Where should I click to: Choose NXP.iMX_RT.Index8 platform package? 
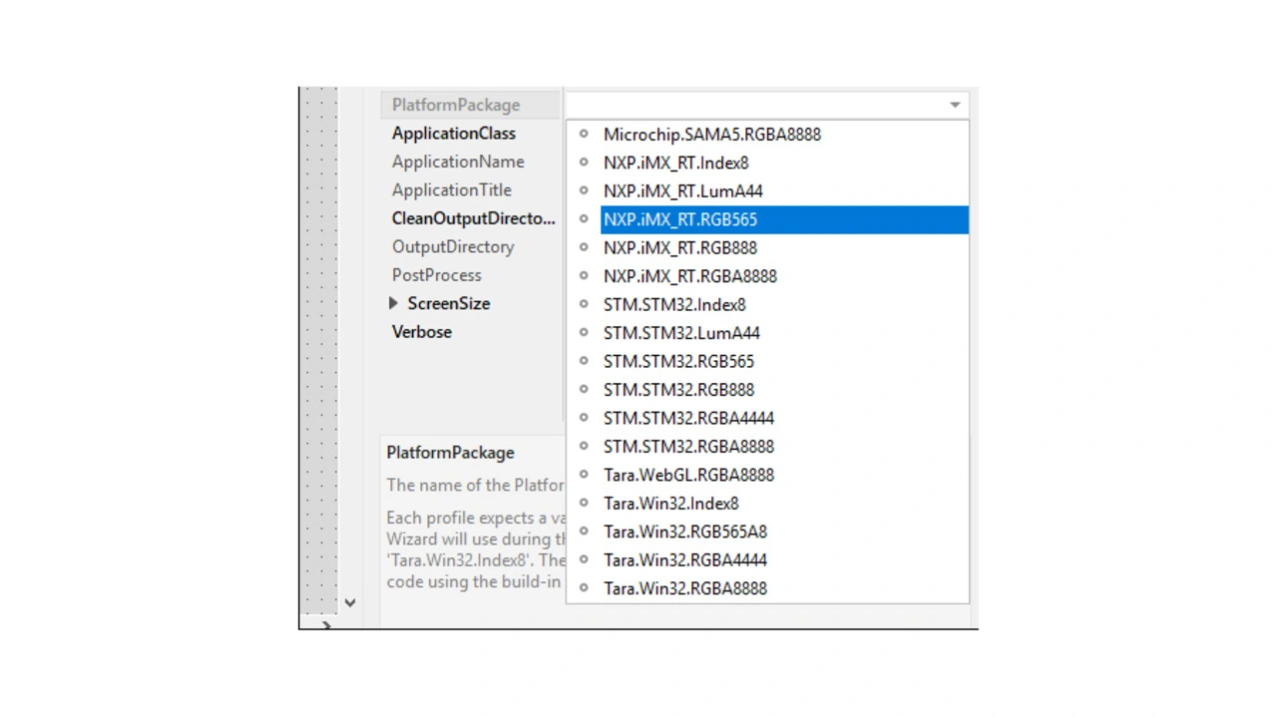click(675, 163)
